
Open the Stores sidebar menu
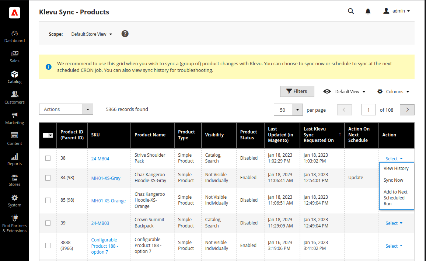coord(14,181)
